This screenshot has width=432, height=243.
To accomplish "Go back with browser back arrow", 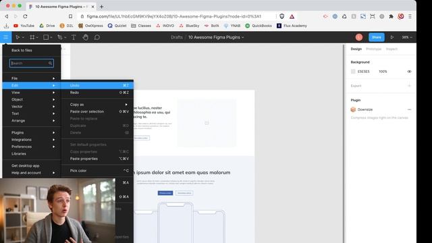I will [x=7, y=16].
